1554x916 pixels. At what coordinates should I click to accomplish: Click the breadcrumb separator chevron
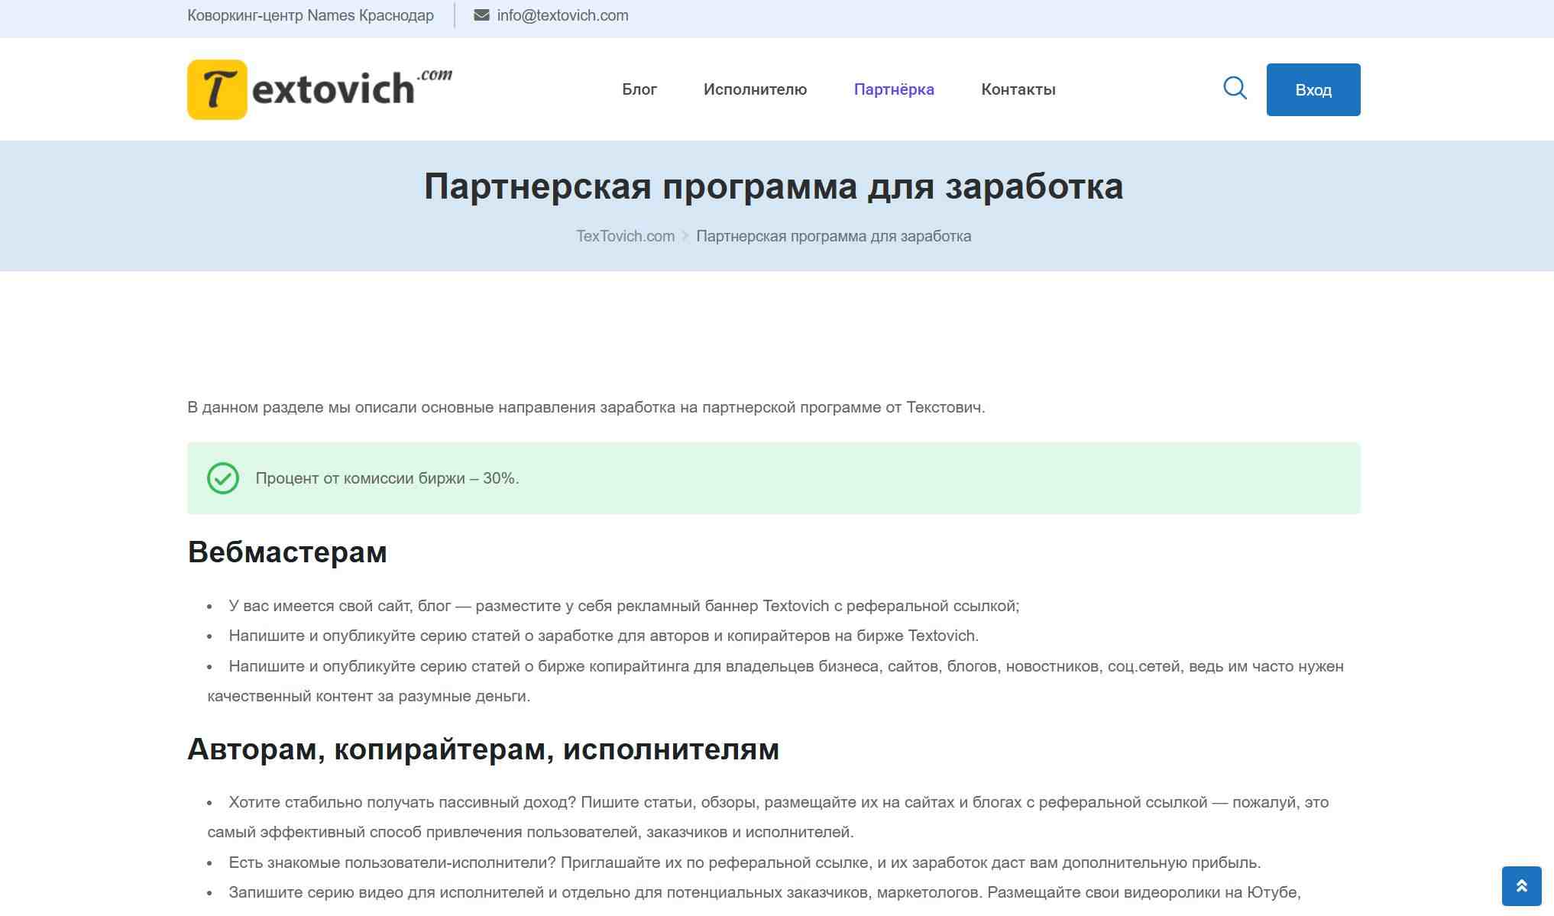point(685,236)
